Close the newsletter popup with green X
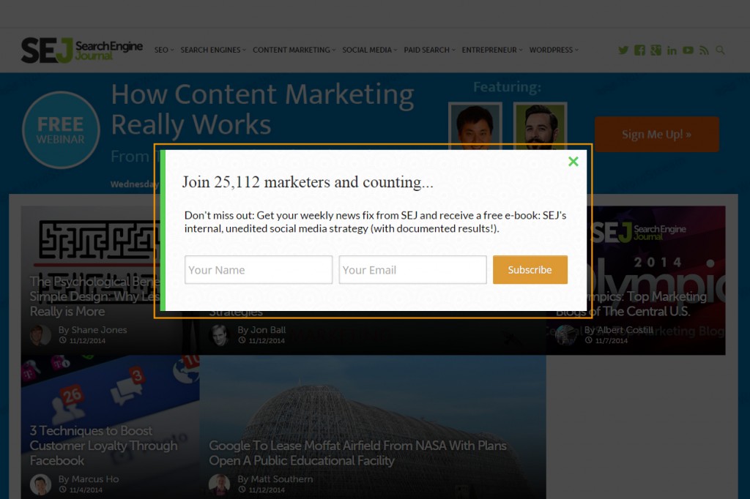Viewport: 750px width, 499px height. pos(573,162)
